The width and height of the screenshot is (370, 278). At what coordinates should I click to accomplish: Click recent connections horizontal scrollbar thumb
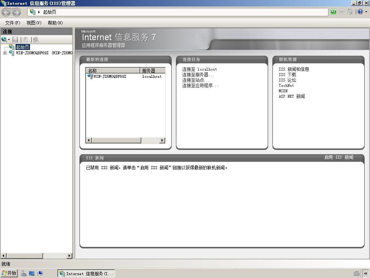[x=116, y=140]
